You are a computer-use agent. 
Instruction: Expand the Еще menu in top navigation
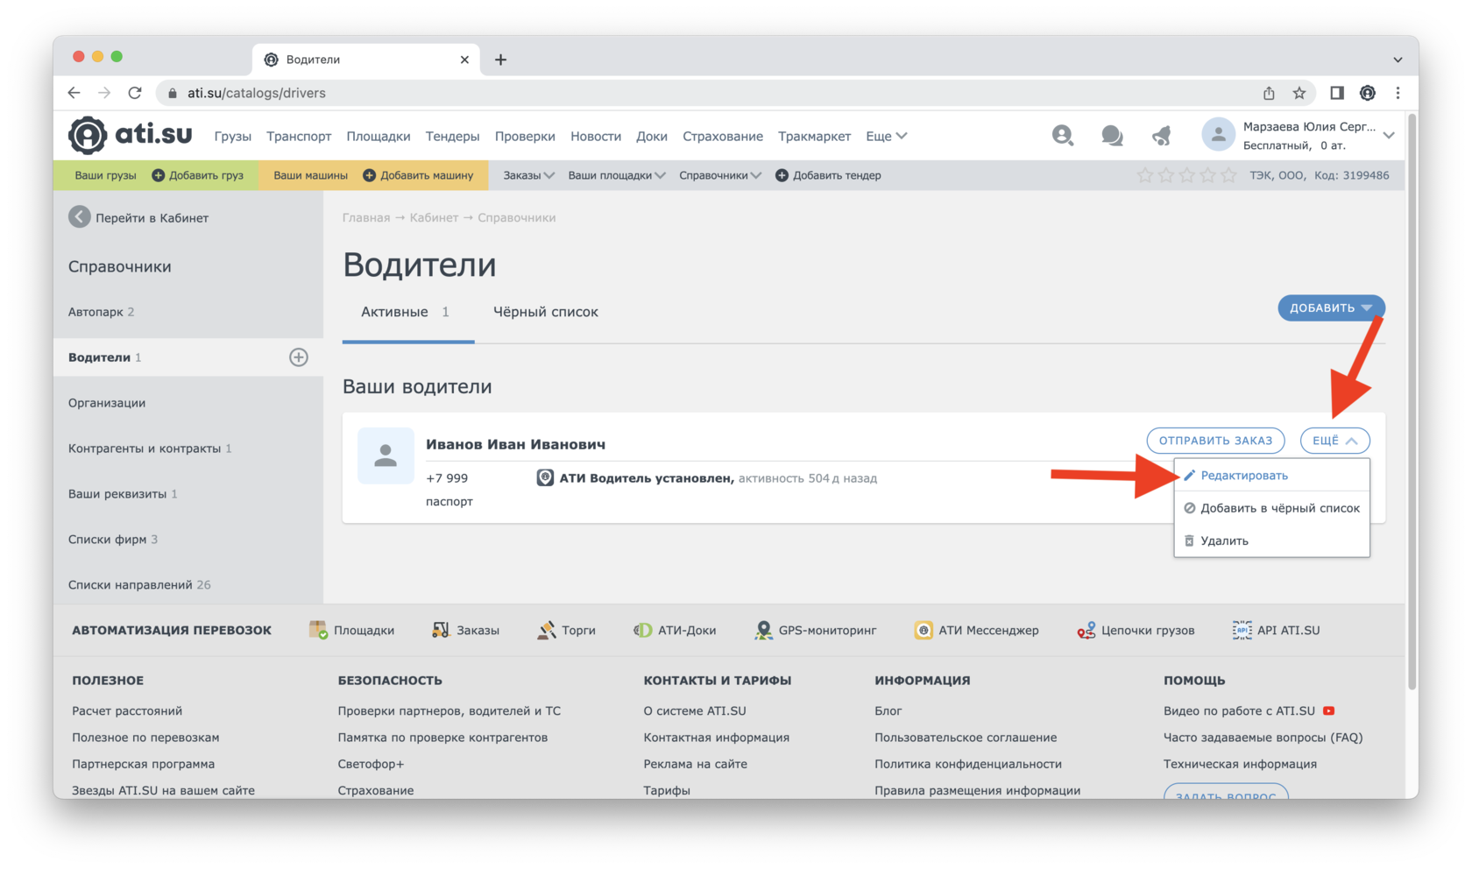[886, 136]
